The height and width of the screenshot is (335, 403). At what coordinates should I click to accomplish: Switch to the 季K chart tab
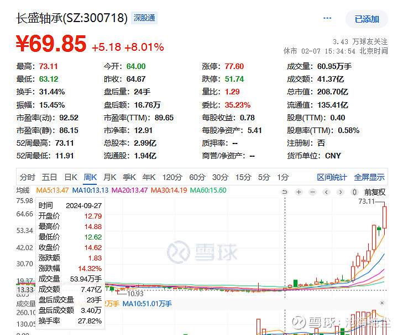tap(129, 177)
